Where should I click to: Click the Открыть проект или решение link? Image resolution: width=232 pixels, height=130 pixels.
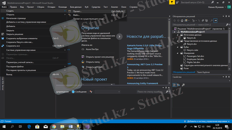(x=100, y=57)
